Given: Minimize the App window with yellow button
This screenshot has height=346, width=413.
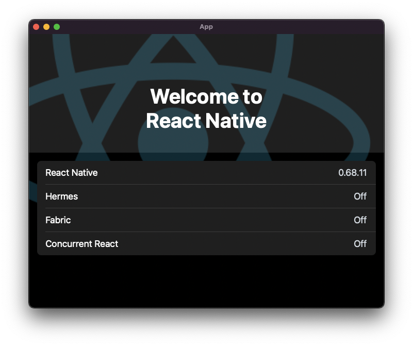Looking at the screenshot, I should 46,27.
